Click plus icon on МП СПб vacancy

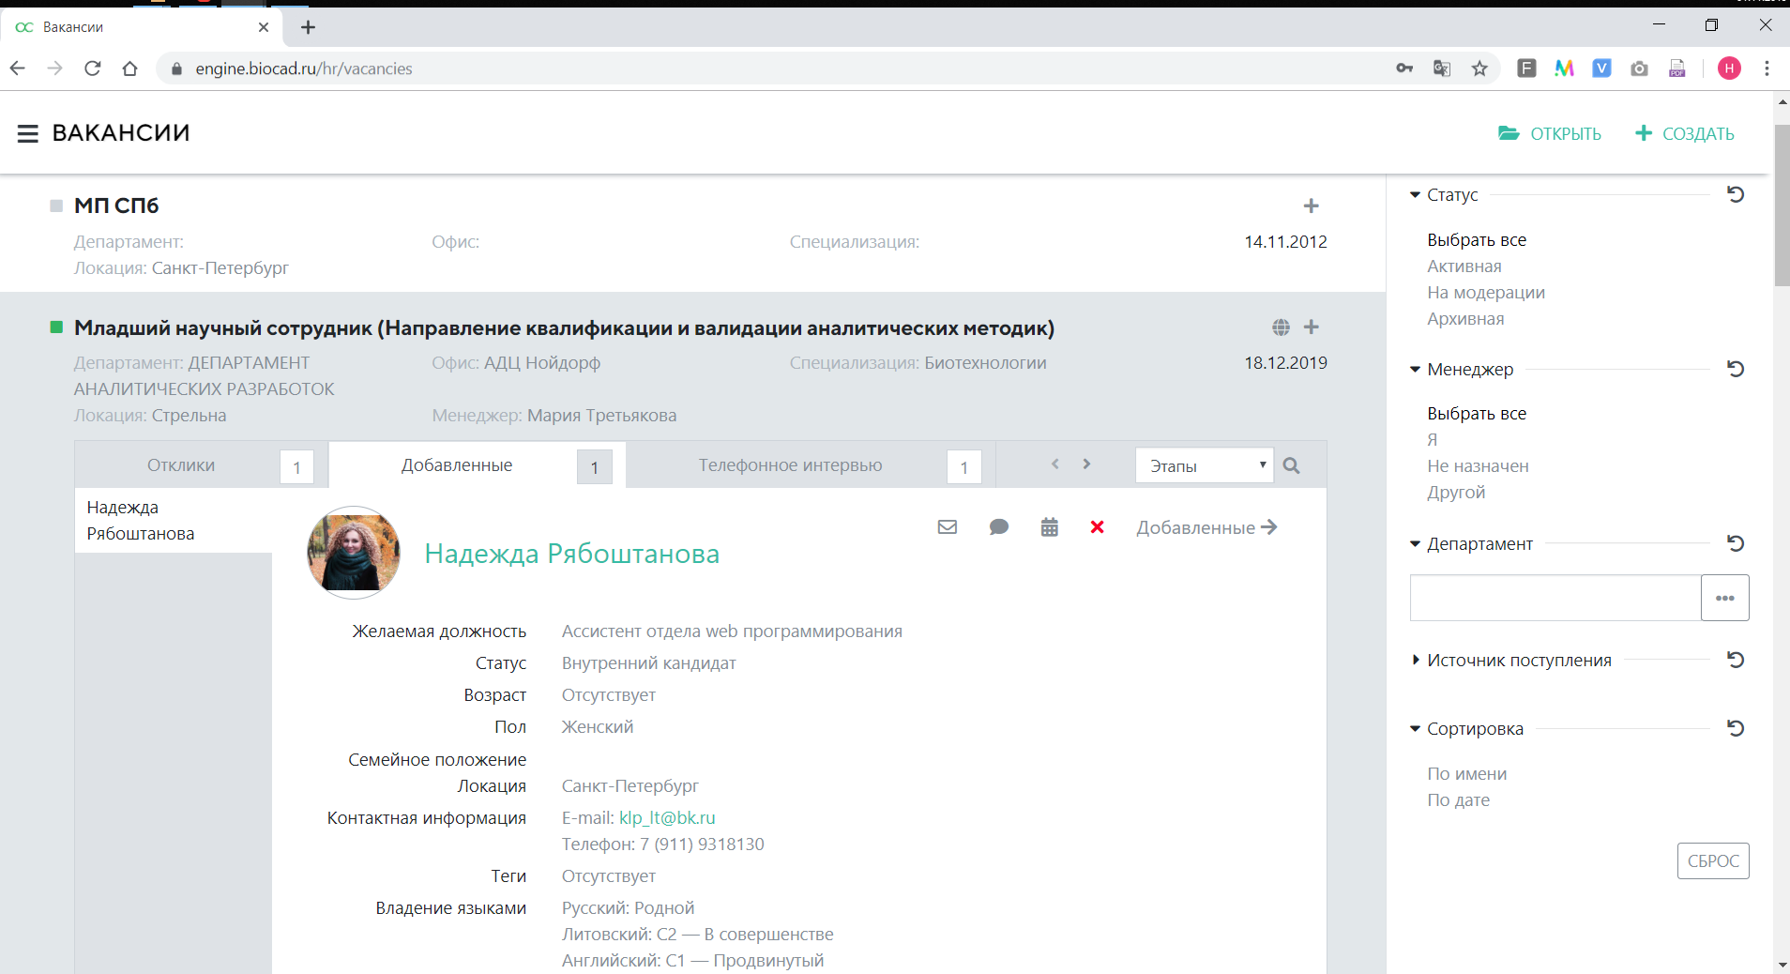1311,205
